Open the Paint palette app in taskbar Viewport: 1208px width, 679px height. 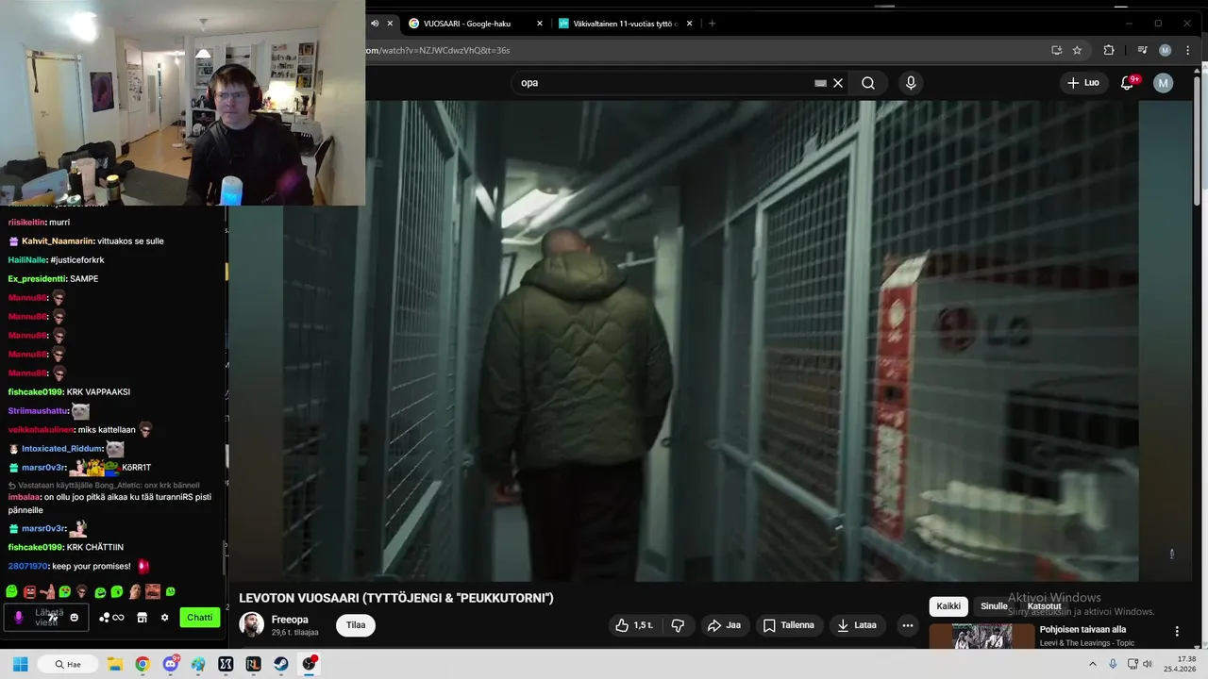point(197,664)
